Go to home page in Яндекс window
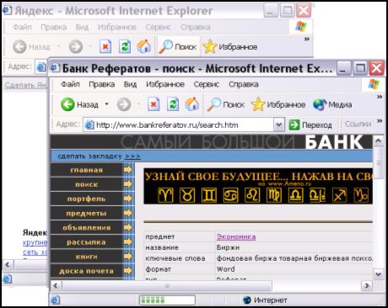 (x=144, y=46)
